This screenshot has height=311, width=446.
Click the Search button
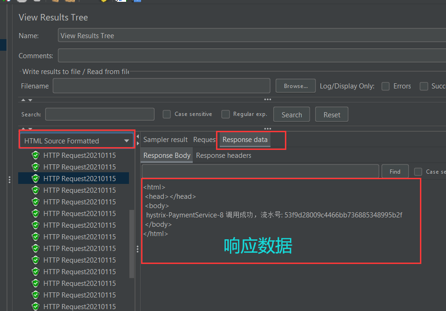pos(291,115)
